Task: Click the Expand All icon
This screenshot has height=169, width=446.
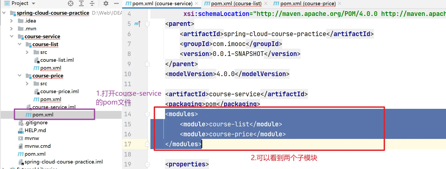Action: [81, 3]
